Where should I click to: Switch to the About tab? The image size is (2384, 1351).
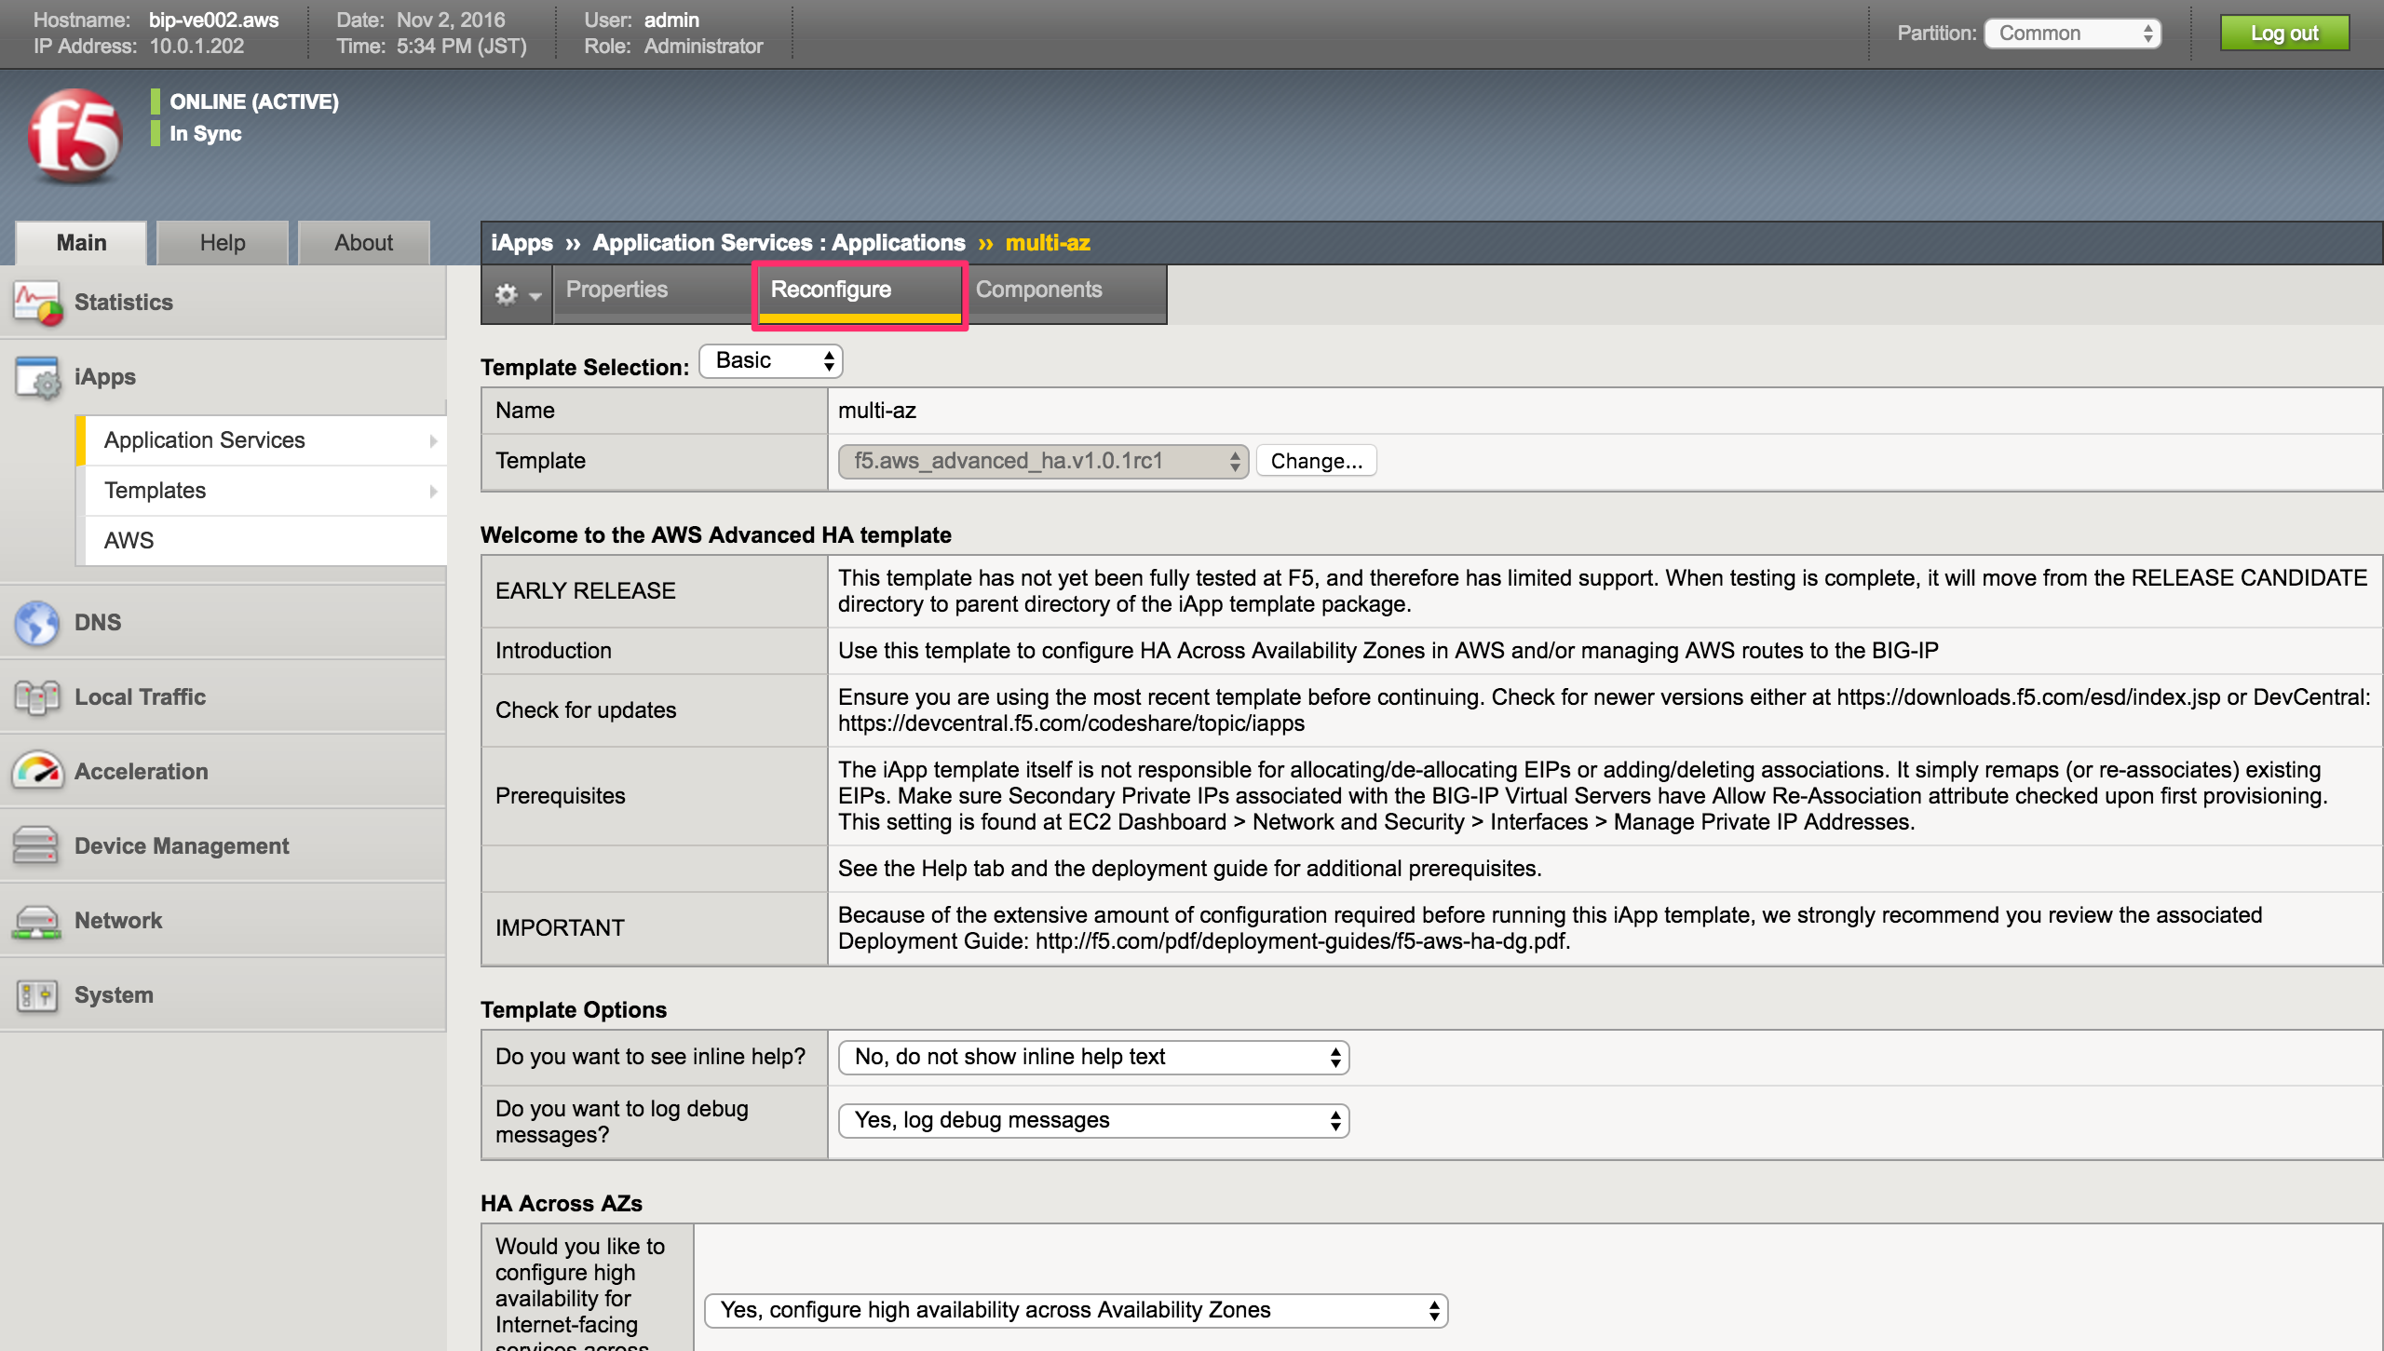click(364, 243)
